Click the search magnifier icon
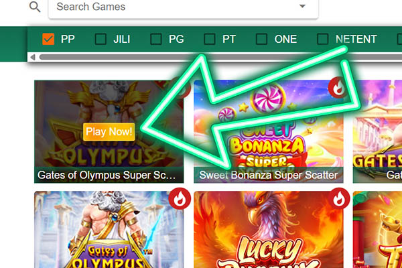Image resolution: width=402 pixels, height=268 pixels. 35,7
